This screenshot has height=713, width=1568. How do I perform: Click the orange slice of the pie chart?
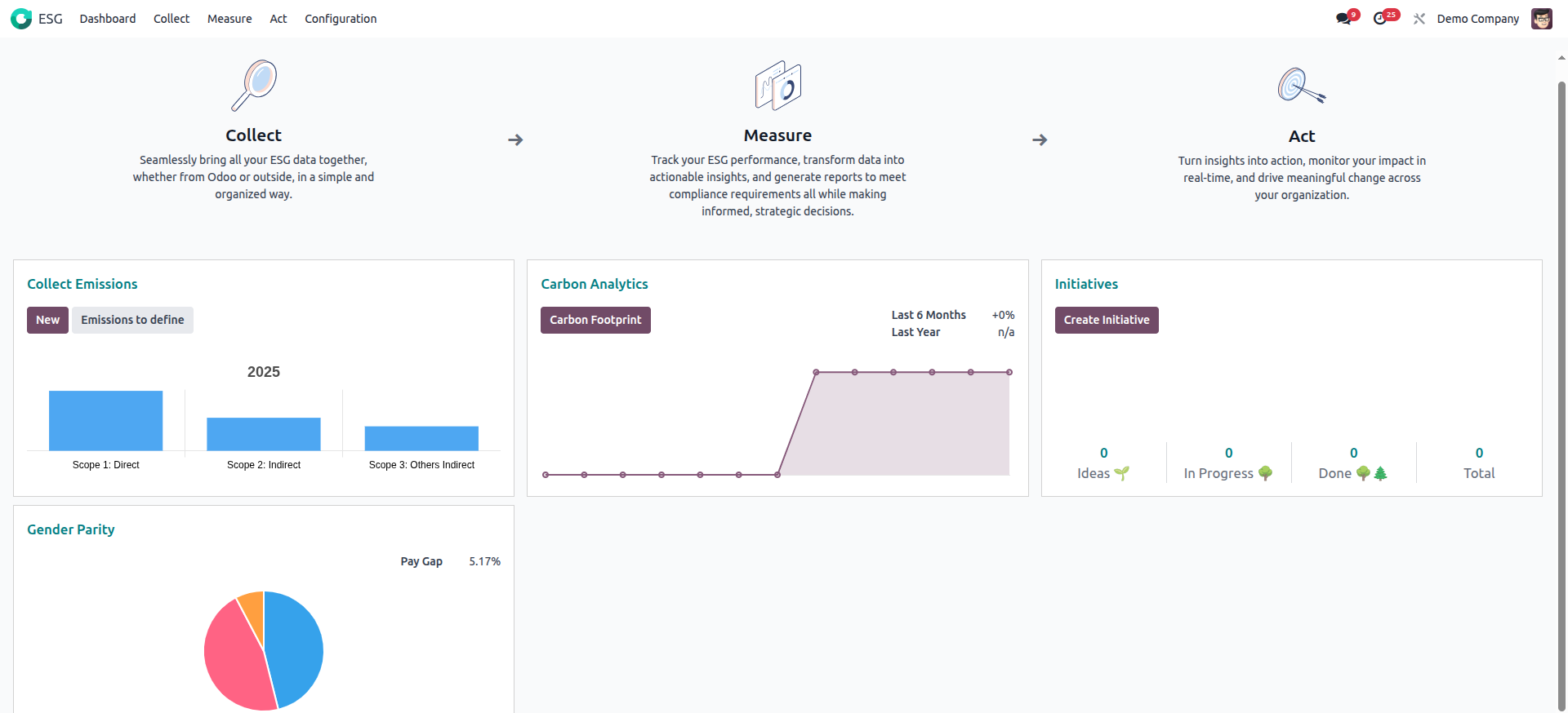253,610
